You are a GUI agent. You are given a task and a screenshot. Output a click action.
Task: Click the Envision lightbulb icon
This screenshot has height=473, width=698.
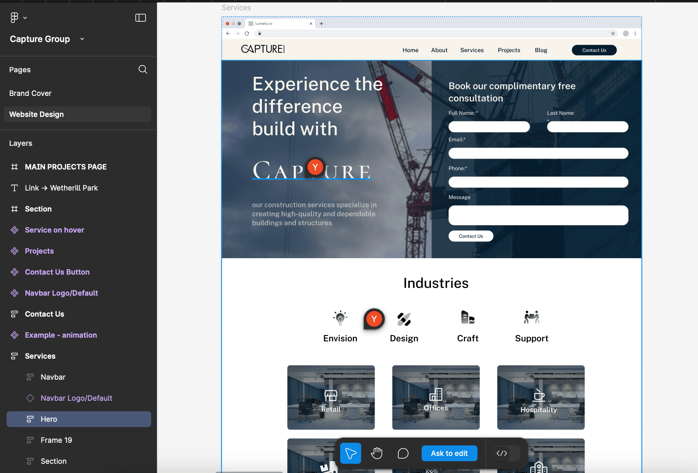pyautogui.click(x=340, y=318)
